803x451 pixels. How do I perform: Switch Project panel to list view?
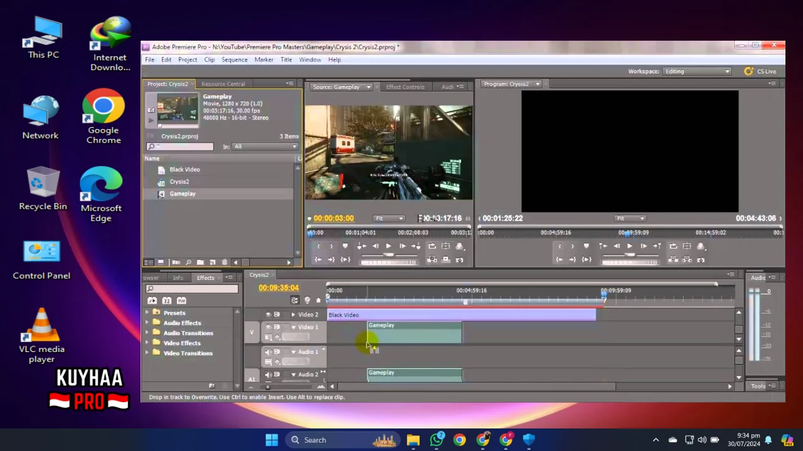[x=149, y=262]
